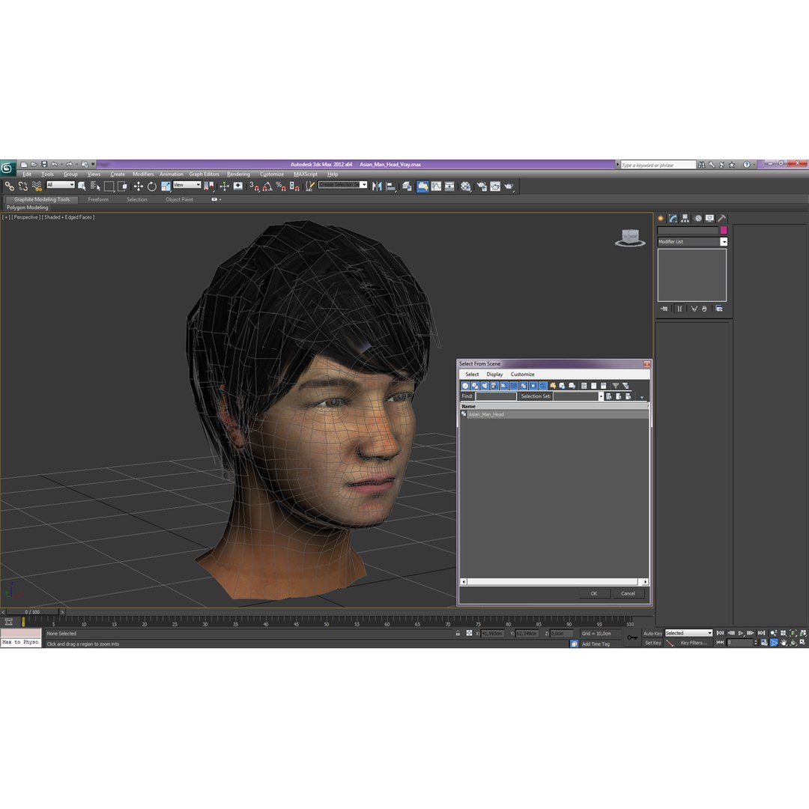Click the Bind to Space Warp icon
Viewport: 809px width, 809px height.
click(x=36, y=187)
